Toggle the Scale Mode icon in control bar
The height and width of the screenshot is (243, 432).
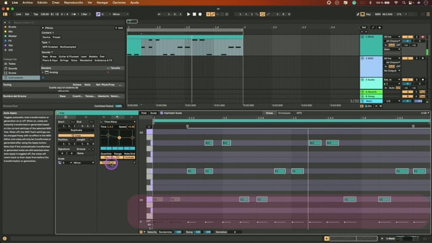coord(98,14)
